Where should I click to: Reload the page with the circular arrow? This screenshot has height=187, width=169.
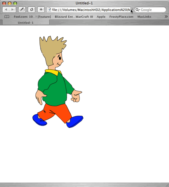click(x=31, y=10)
